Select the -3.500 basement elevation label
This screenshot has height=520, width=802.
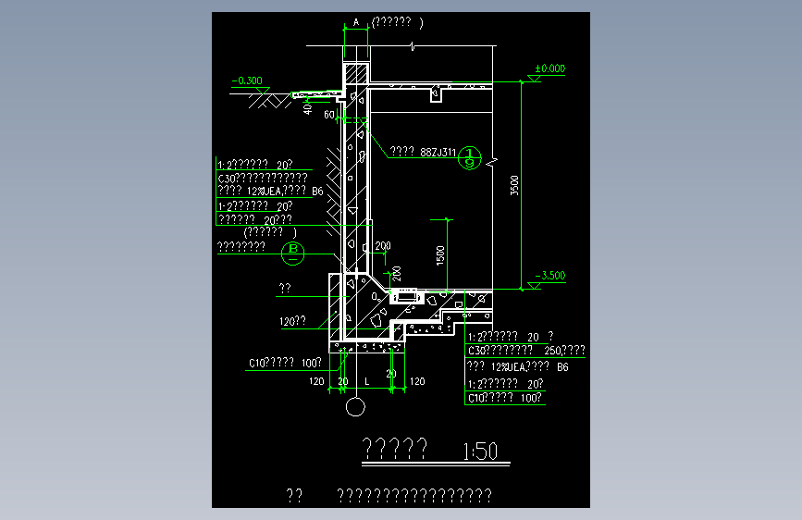click(549, 276)
